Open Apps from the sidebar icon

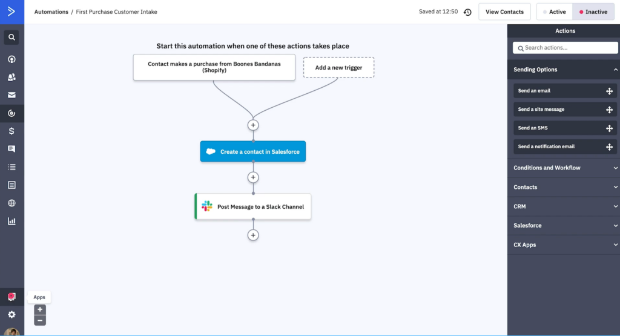pyautogui.click(x=12, y=297)
